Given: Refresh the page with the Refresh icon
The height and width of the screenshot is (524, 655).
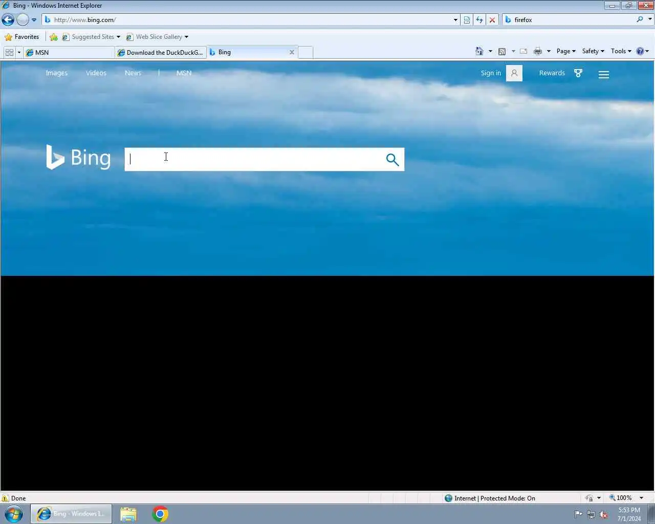Looking at the screenshot, I should [479, 20].
